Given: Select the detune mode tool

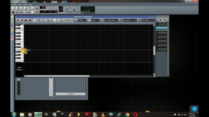Looking at the screenshot, I should tap(46, 20).
